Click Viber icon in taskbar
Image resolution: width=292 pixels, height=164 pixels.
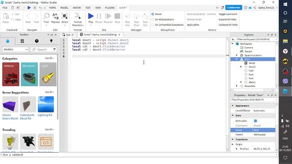pyautogui.click(x=285, y=81)
